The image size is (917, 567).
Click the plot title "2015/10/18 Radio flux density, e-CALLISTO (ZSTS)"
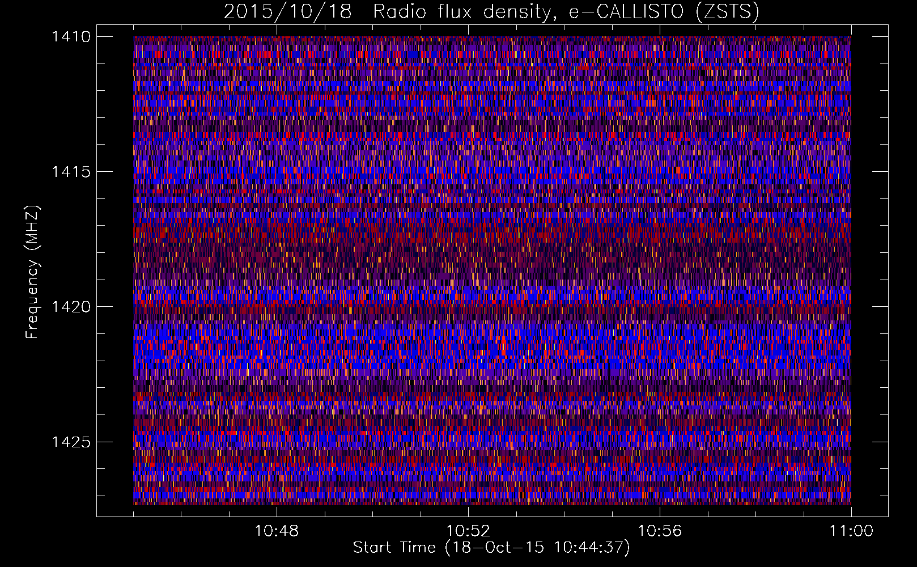click(x=491, y=11)
